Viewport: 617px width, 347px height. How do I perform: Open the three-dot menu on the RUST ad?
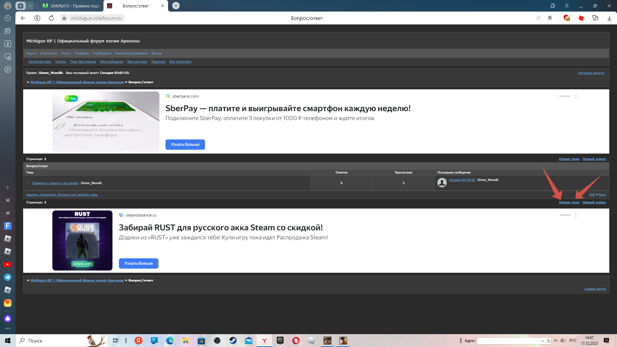click(576, 215)
